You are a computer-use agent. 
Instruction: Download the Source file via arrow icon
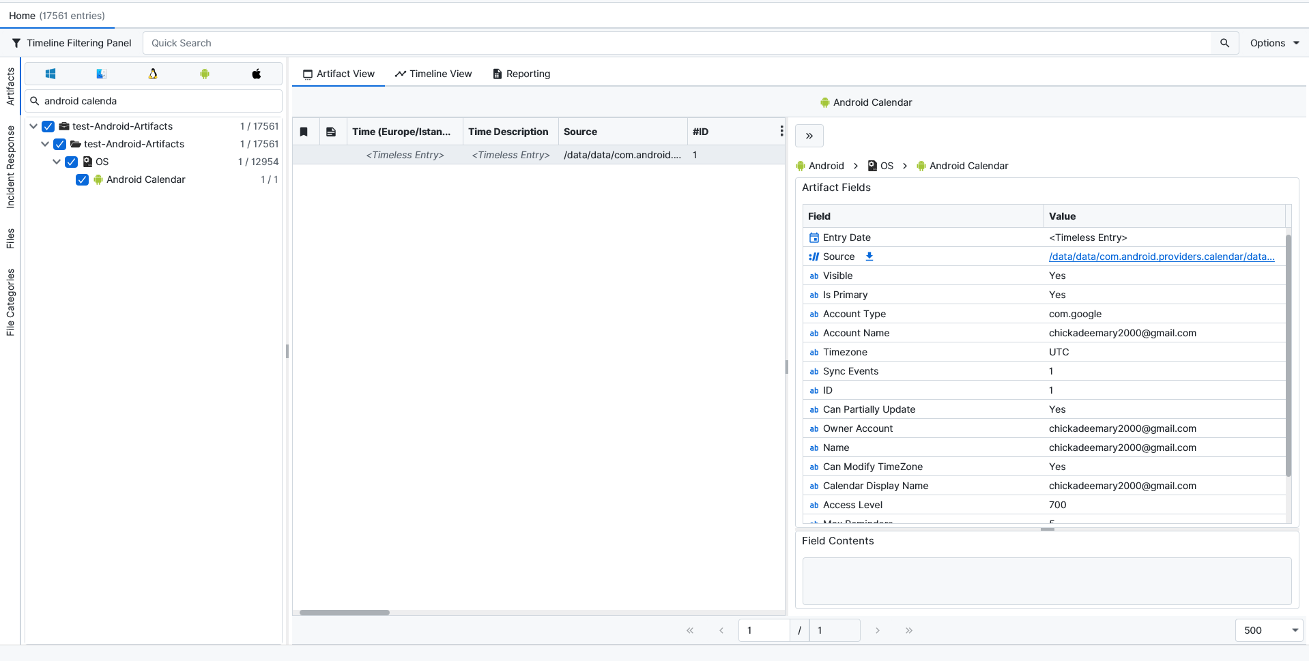tap(869, 256)
